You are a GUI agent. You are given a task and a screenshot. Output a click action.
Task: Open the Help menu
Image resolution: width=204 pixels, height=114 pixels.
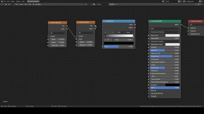click(23, 1)
